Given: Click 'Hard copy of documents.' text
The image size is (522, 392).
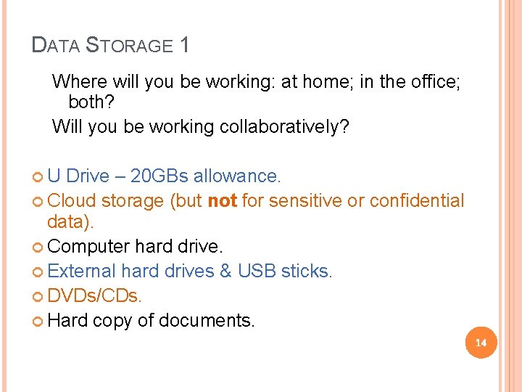Looking at the screenshot, I should pos(151,319).
